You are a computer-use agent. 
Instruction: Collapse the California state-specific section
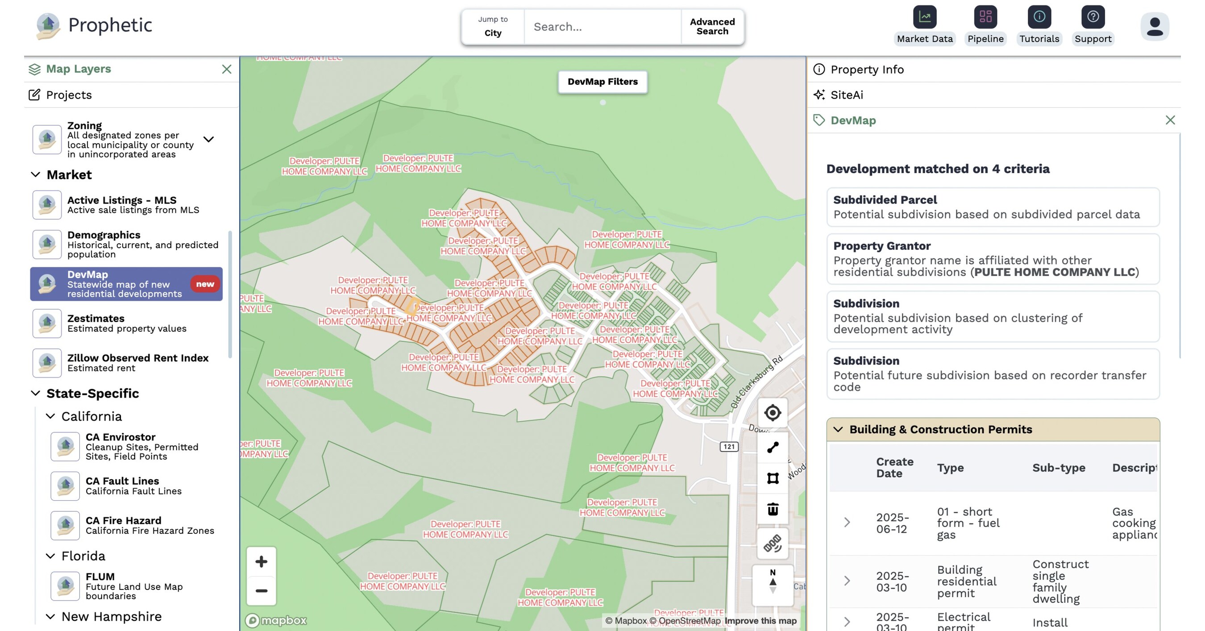(51, 416)
